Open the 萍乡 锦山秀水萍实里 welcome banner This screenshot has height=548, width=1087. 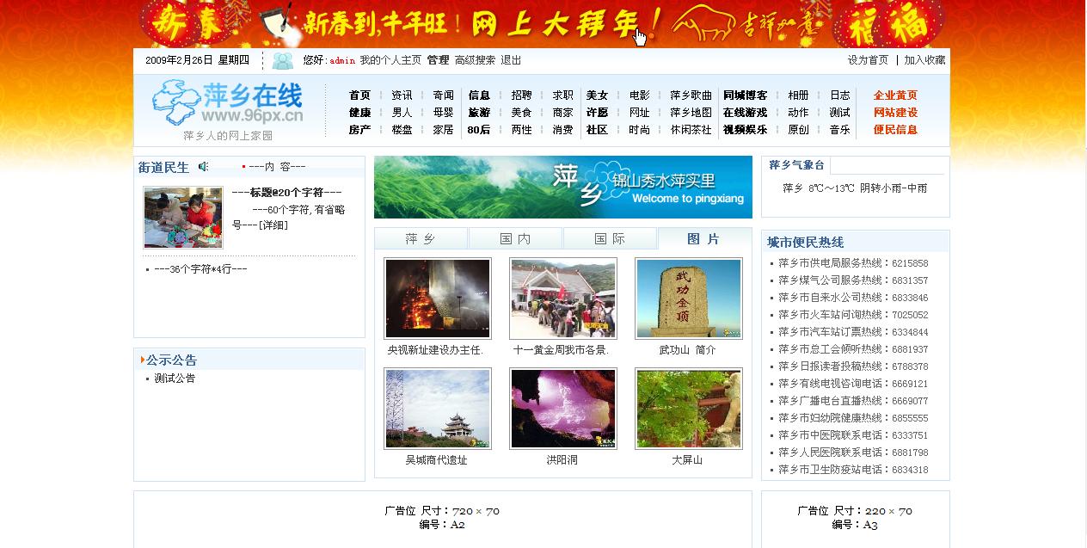coord(563,187)
